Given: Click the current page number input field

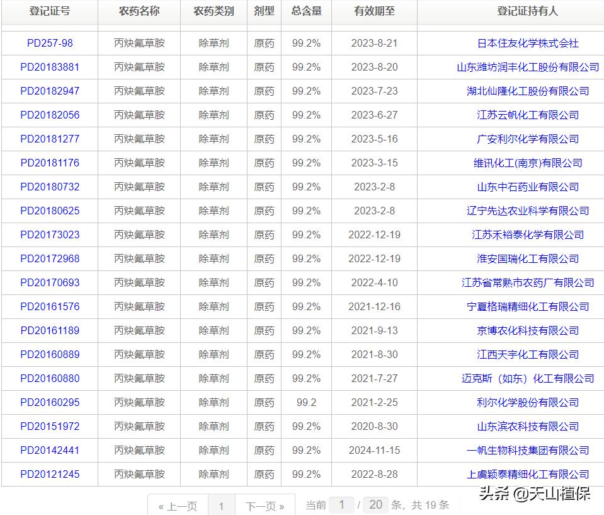Looking at the screenshot, I should (x=342, y=504).
